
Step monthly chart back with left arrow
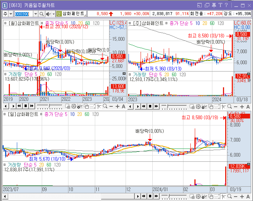click(6, 106)
